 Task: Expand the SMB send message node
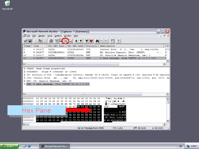coord(25,84)
